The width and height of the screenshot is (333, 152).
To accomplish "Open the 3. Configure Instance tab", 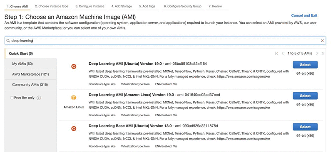I will 90,6.
